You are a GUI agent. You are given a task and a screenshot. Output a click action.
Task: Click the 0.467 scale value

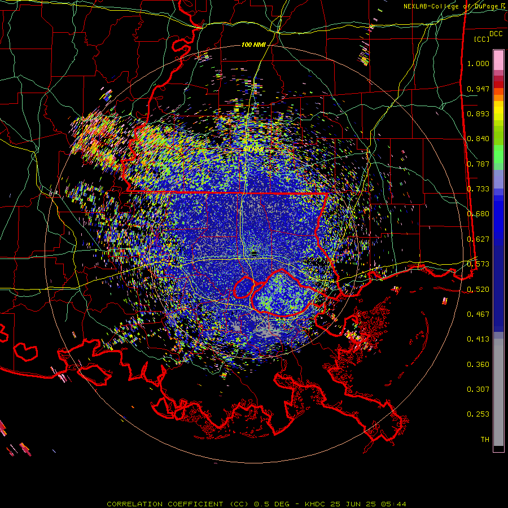tap(478, 314)
